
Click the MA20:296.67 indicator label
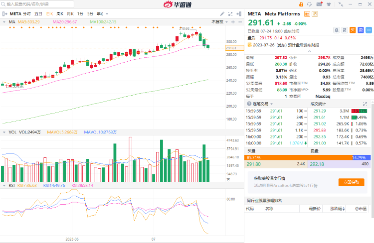click(65, 22)
